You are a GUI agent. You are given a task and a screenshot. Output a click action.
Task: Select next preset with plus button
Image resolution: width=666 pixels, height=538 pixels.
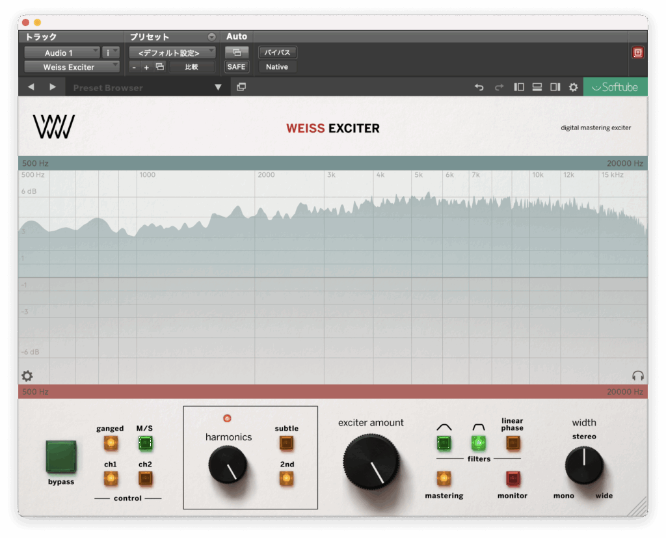click(x=146, y=67)
